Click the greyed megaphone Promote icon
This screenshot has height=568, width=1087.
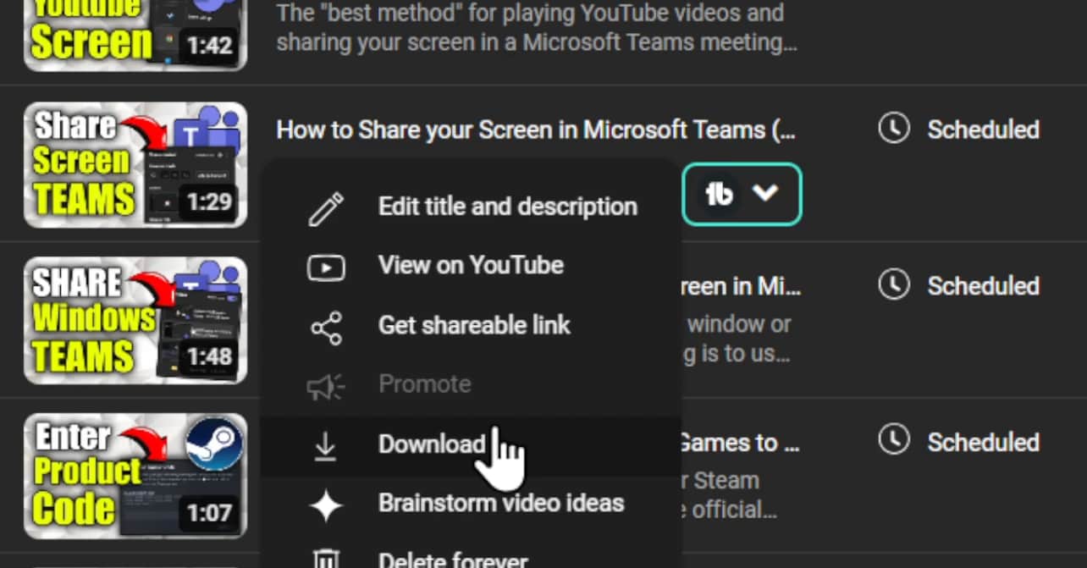[x=326, y=387]
